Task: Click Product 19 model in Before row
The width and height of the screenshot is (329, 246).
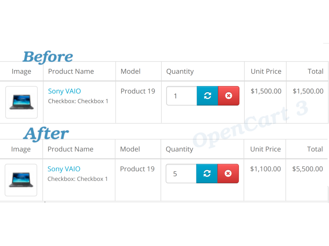Action: point(138,91)
